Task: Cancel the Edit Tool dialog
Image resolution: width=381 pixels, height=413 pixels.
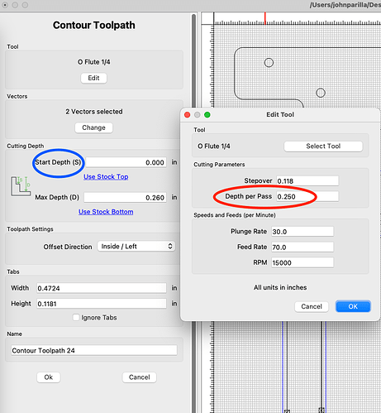Action: coord(312,306)
